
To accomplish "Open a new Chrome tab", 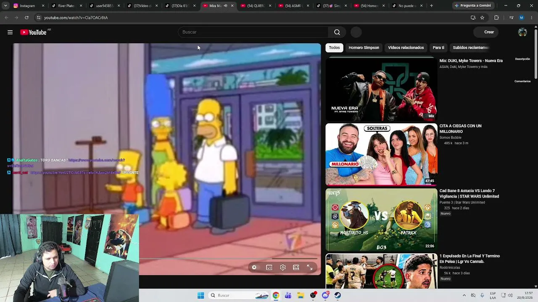I will 431,6.
